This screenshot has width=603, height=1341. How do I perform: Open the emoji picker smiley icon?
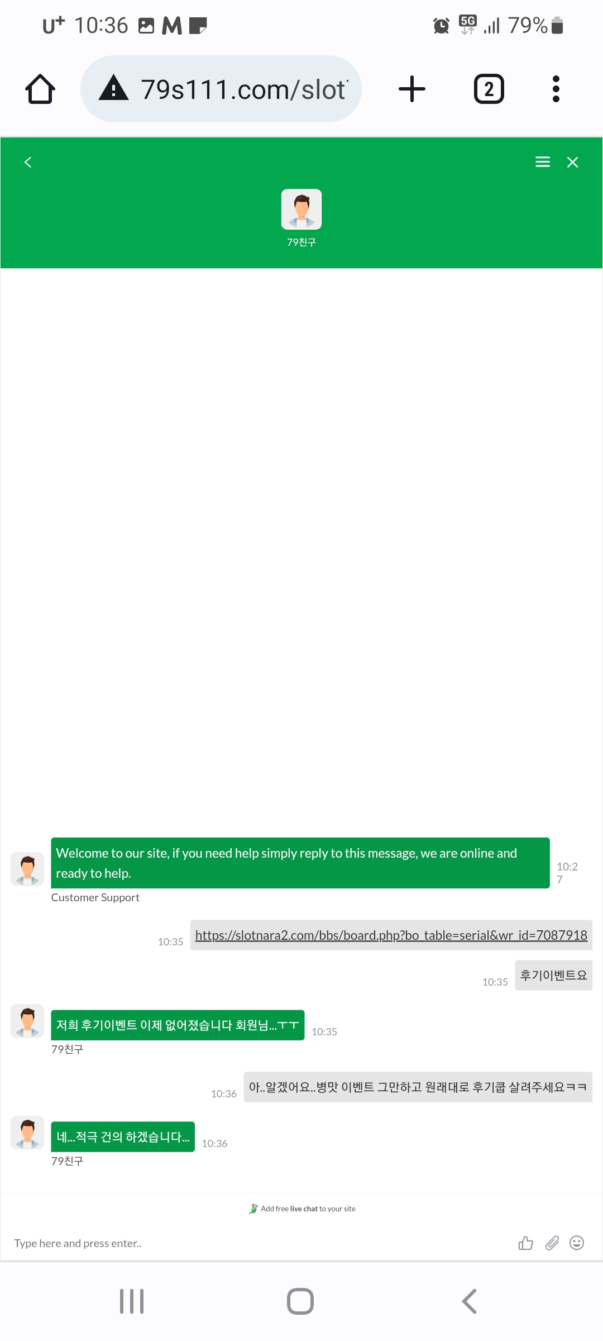point(577,1243)
